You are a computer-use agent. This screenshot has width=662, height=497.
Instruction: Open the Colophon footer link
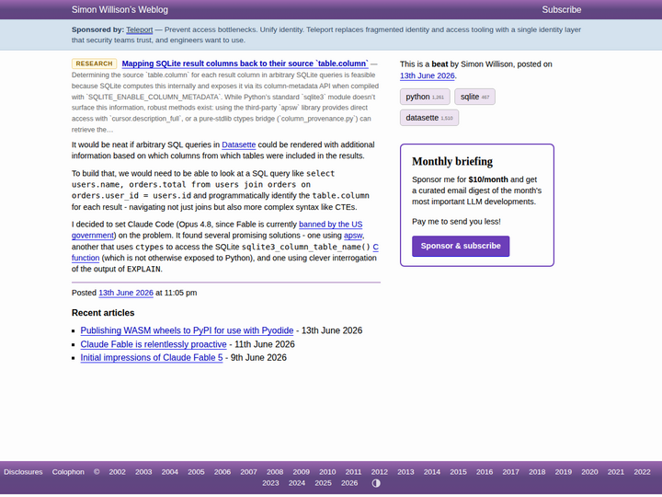coord(68,472)
